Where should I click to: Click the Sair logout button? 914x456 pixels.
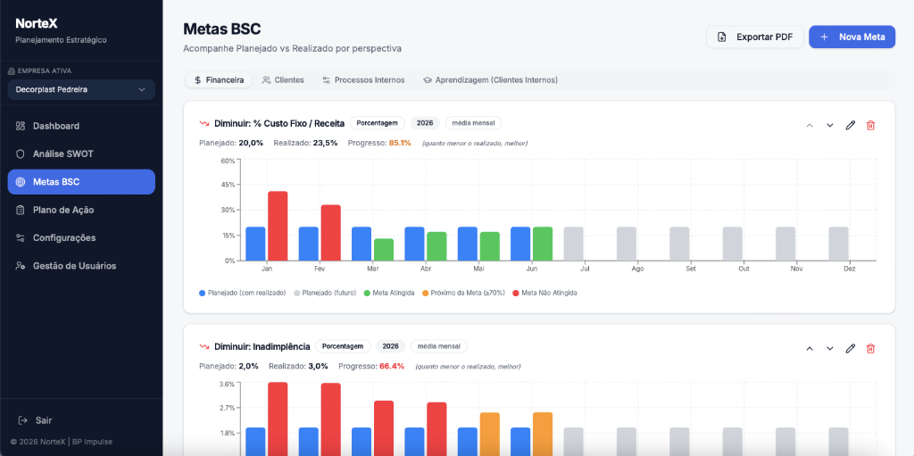[35, 419]
